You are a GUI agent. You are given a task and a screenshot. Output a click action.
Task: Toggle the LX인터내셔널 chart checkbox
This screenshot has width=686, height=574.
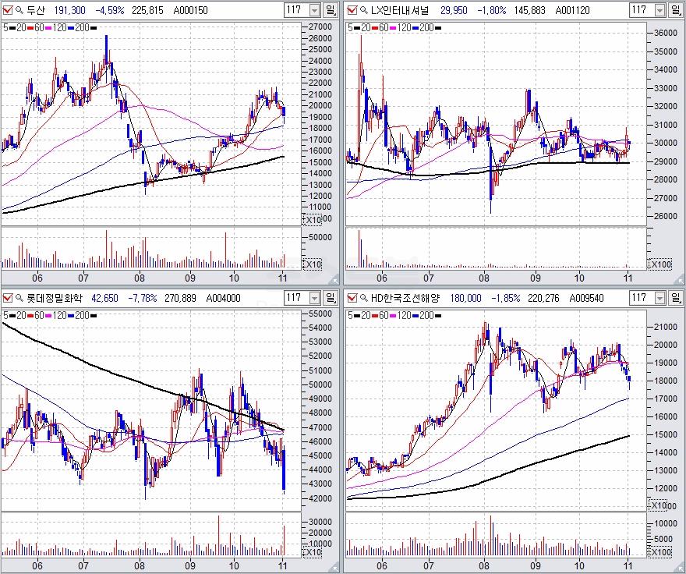point(351,10)
